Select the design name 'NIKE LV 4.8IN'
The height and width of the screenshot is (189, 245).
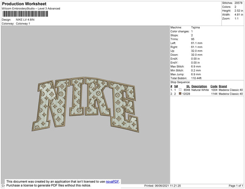coord(25,20)
